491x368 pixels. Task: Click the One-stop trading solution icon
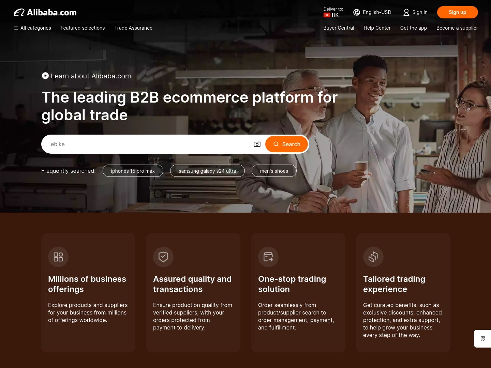268,257
